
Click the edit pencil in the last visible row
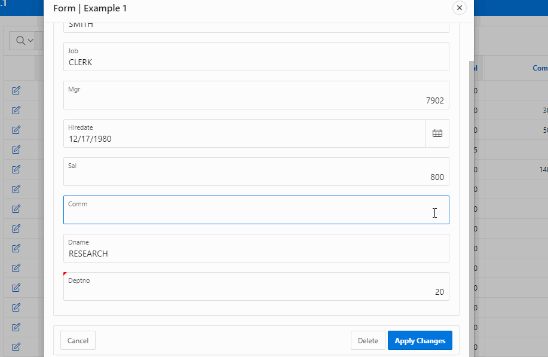(x=16, y=346)
